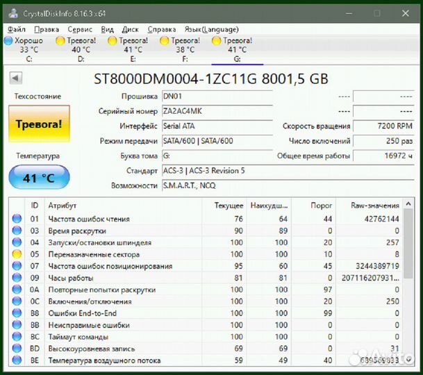423x375 pixels.
Task: Open the Язык(Language) menu
Action: point(211,29)
